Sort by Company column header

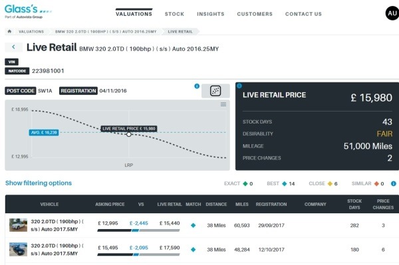pyautogui.click(x=315, y=205)
